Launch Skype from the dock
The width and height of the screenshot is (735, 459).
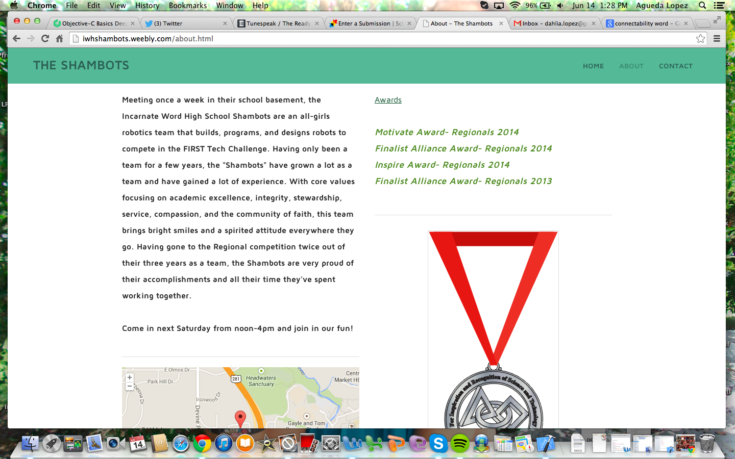tap(438, 443)
